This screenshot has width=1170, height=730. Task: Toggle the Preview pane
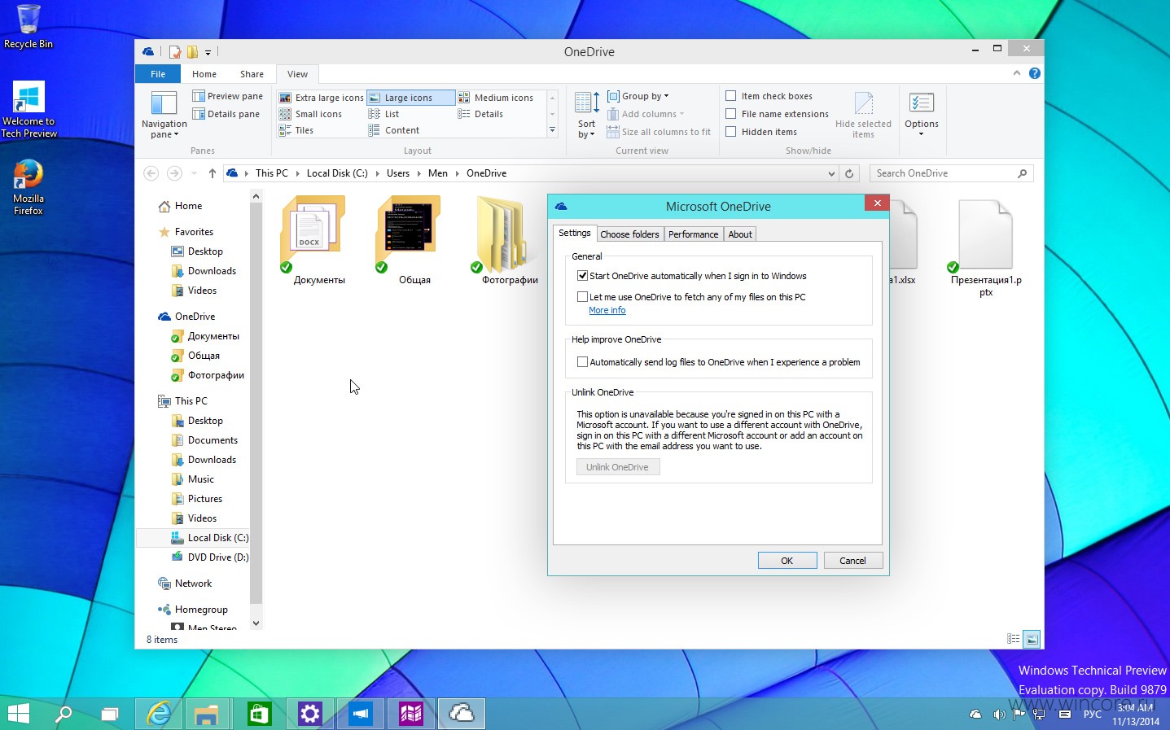[227, 96]
